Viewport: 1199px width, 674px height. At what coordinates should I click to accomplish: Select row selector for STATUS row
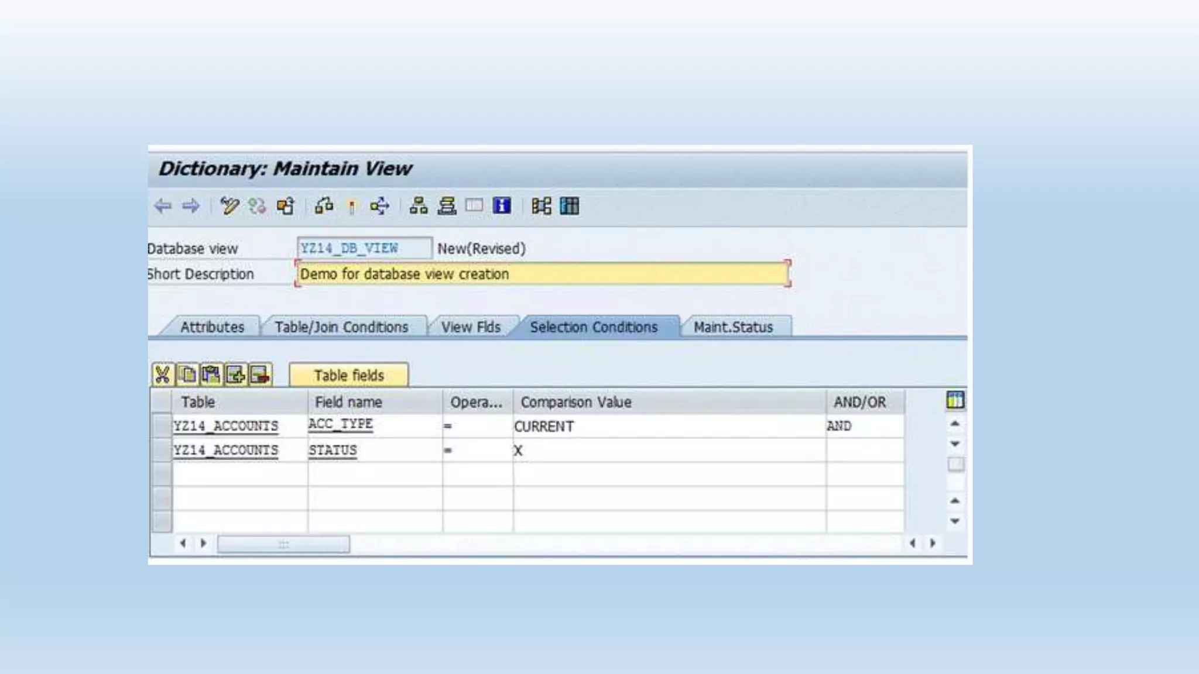click(161, 450)
